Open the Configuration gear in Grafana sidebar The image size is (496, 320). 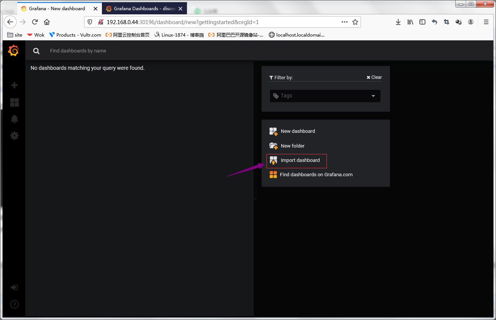coord(14,135)
